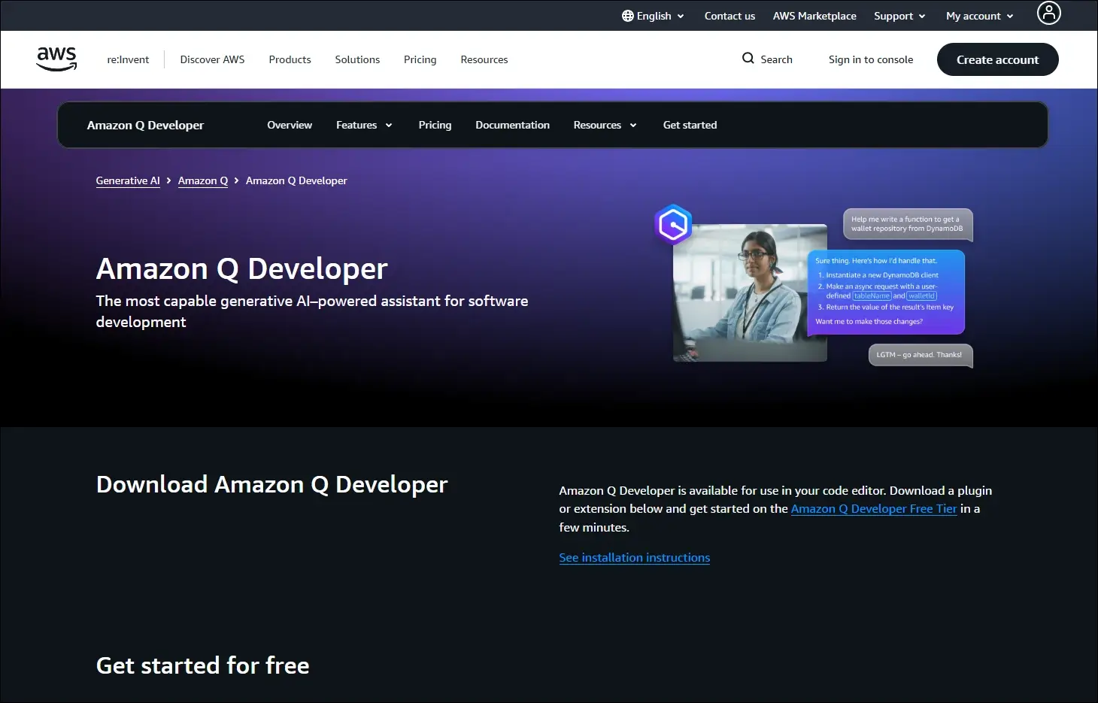Click the 'Get started for free' heading
The height and width of the screenshot is (703, 1098).
pyautogui.click(x=202, y=665)
